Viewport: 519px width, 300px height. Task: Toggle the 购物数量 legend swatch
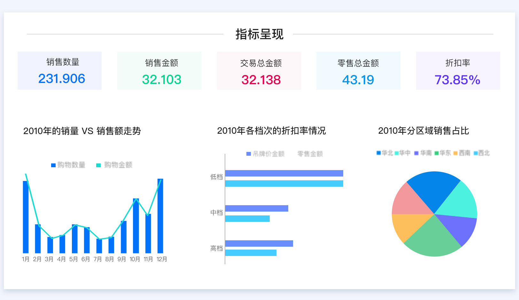point(53,165)
